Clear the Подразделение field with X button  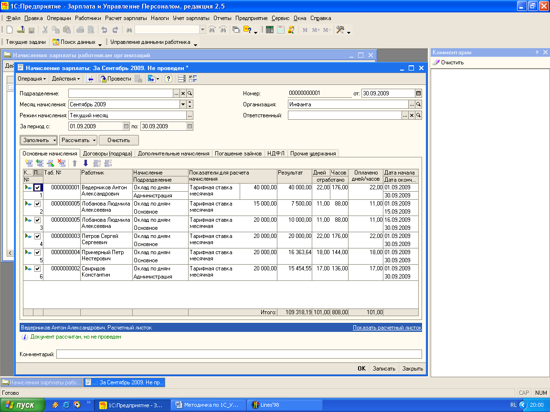point(183,93)
